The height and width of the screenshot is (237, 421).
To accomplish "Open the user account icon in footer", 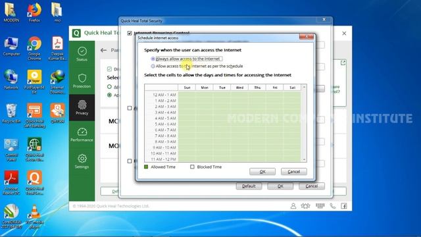I will click(293, 206).
